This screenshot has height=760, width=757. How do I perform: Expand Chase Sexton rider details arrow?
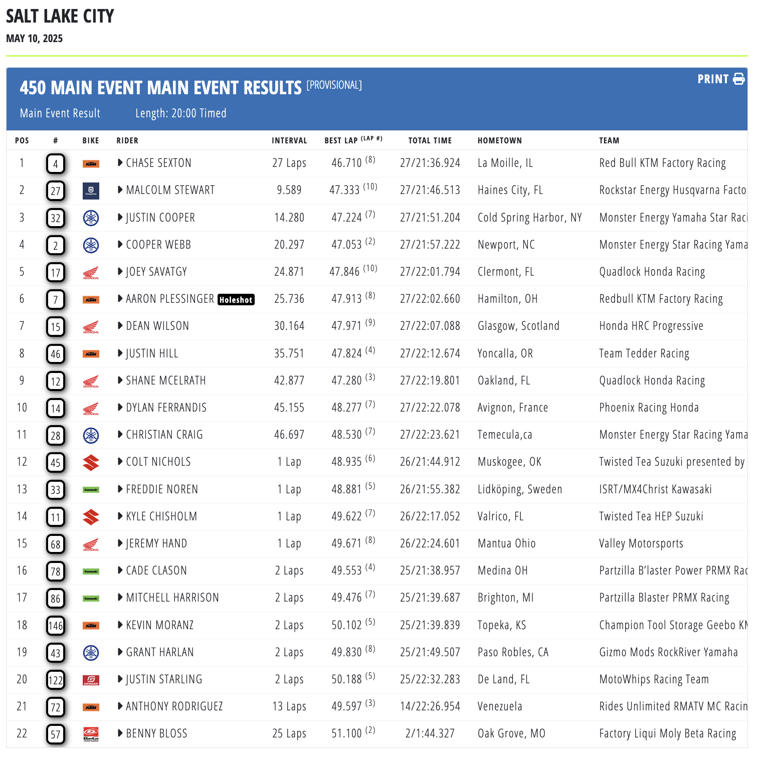point(120,162)
